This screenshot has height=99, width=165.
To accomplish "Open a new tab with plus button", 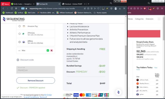I will point(88,4).
